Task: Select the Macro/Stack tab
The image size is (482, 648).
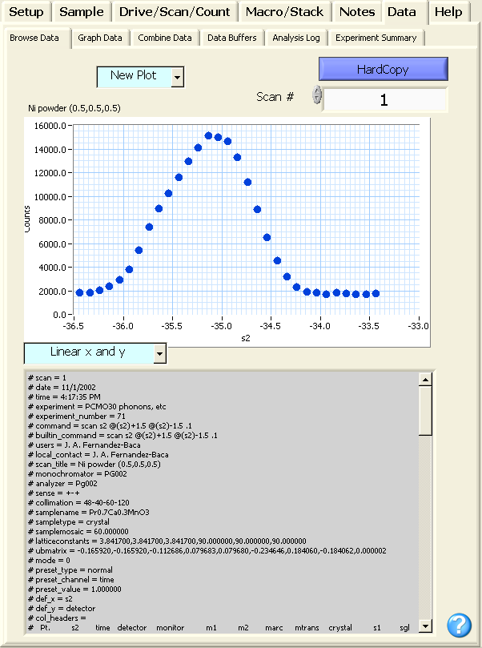Action: (284, 11)
